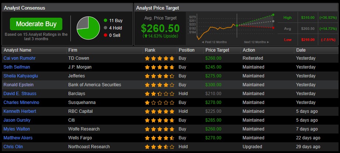The width and height of the screenshot is (340, 153).
Task: Click the $300.00 price target cell
Action: coord(214,85)
